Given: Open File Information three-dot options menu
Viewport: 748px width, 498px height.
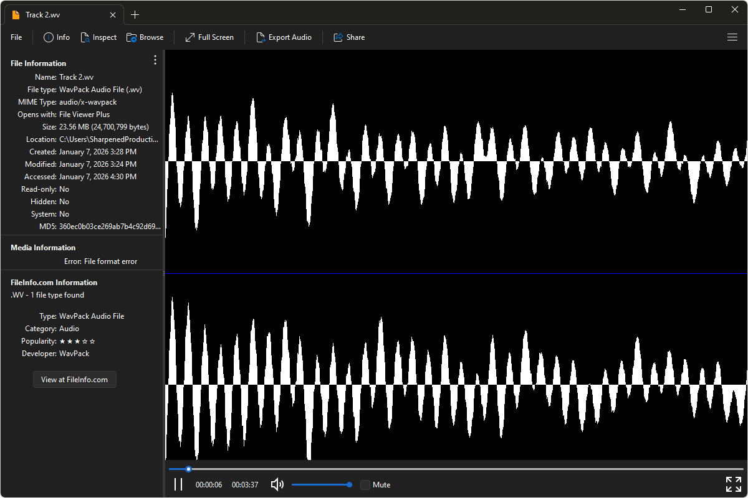Looking at the screenshot, I should tap(155, 60).
